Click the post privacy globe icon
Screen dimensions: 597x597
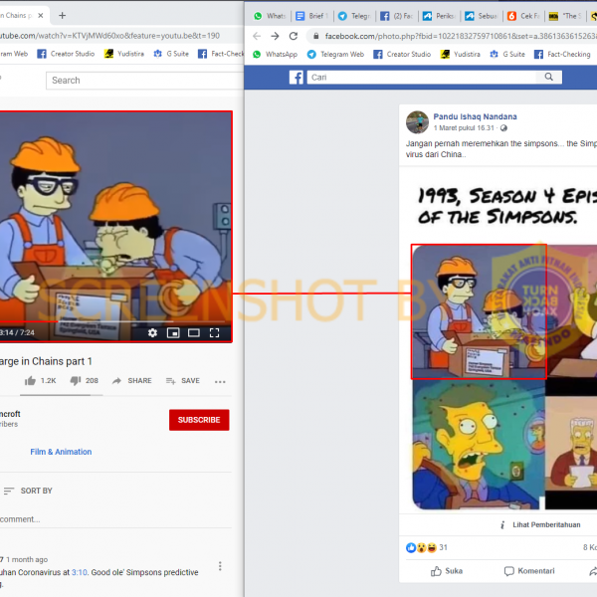pyautogui.click(x=503, y=128)
